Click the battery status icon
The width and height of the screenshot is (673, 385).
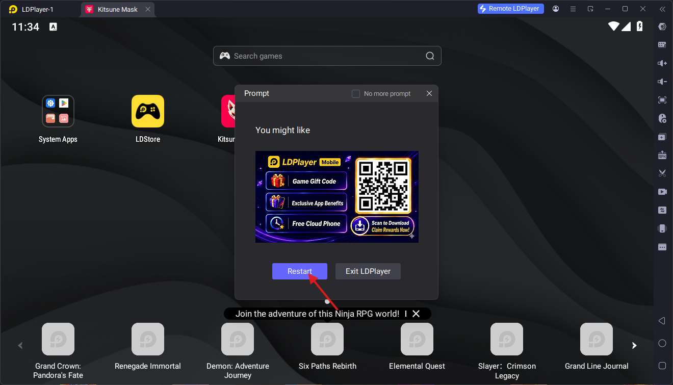pyautogui.click(x=639, y=27)
